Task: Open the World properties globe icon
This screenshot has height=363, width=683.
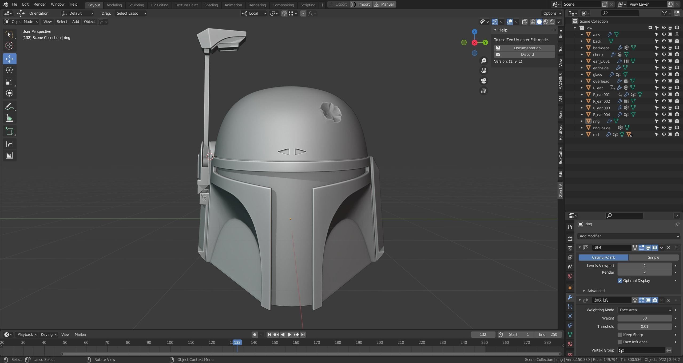Action: [570, 276]
